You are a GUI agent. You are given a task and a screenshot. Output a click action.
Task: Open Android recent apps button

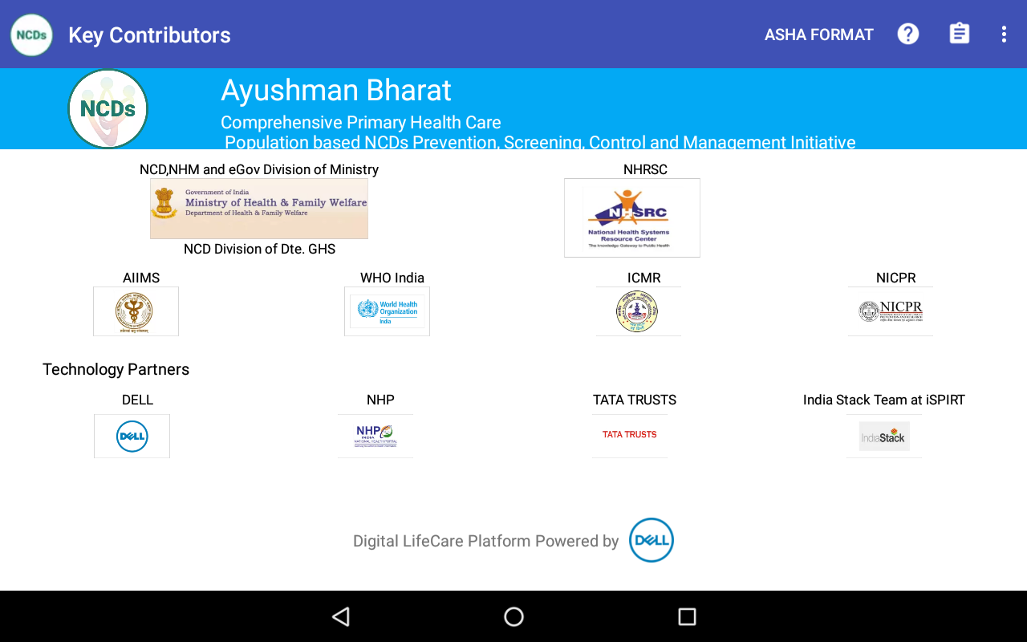point(687,616)
